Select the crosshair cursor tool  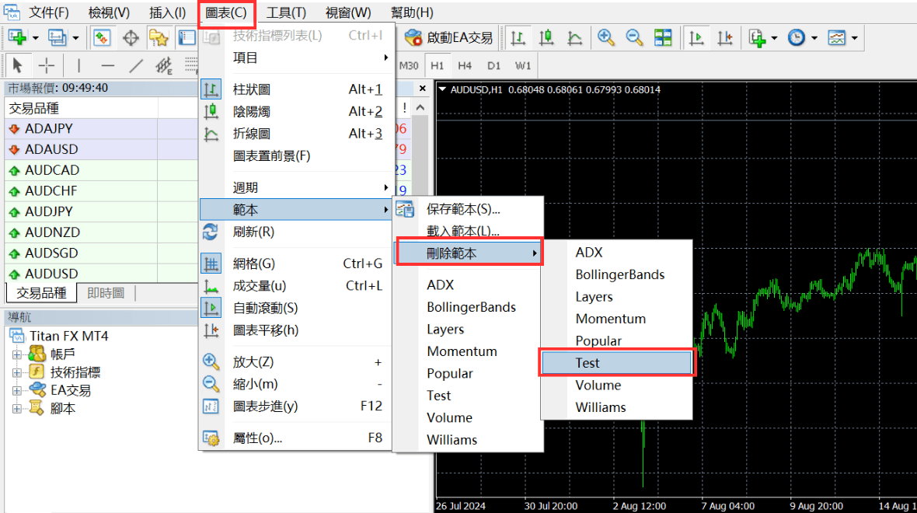(47, 65)
